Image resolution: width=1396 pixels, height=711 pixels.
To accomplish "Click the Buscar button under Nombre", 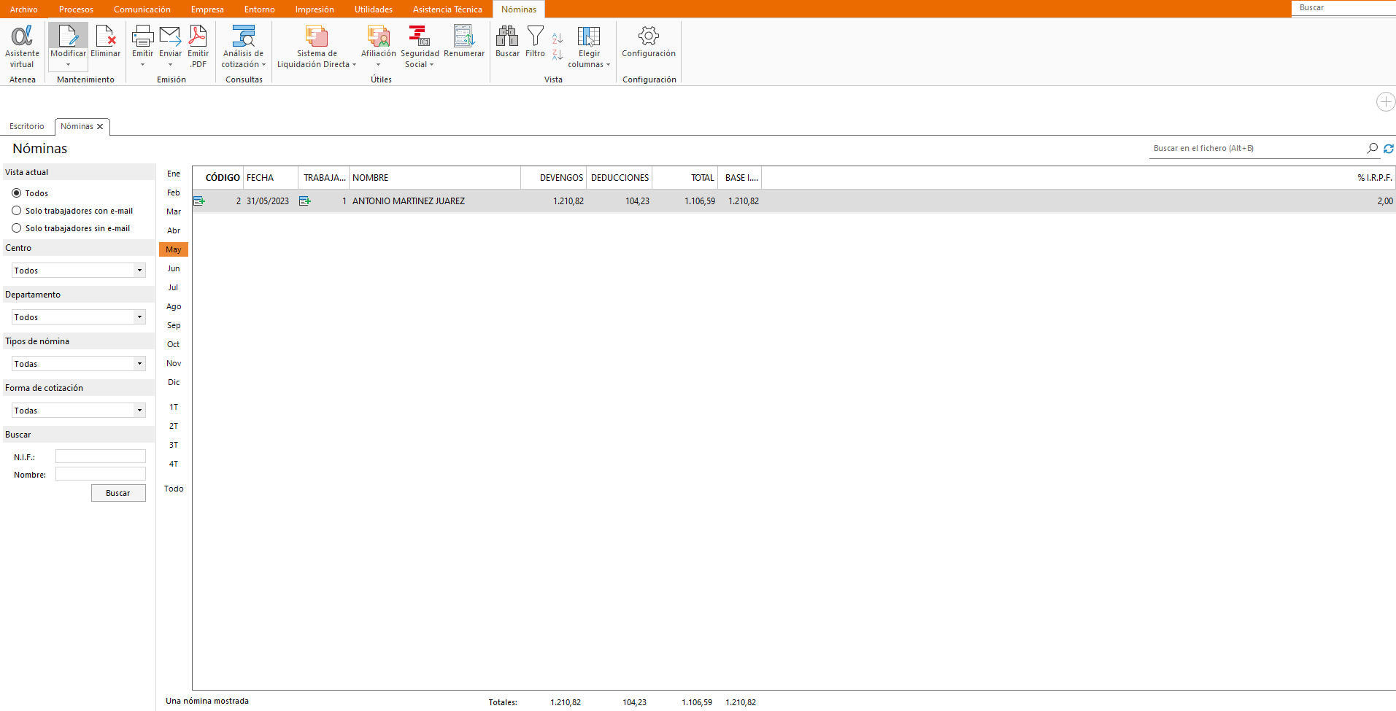I will 118,494.
